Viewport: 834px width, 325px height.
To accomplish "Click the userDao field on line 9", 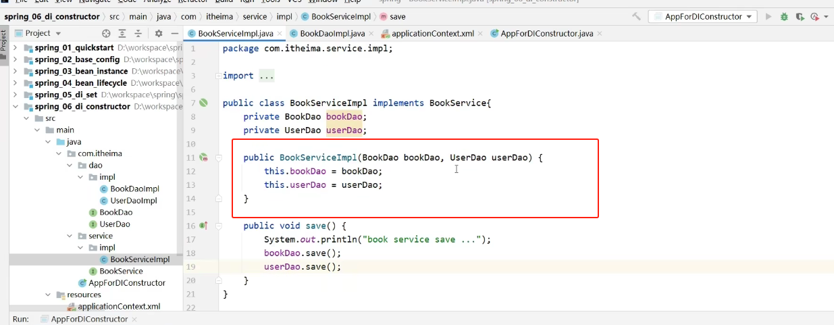I will pos(344,130).
